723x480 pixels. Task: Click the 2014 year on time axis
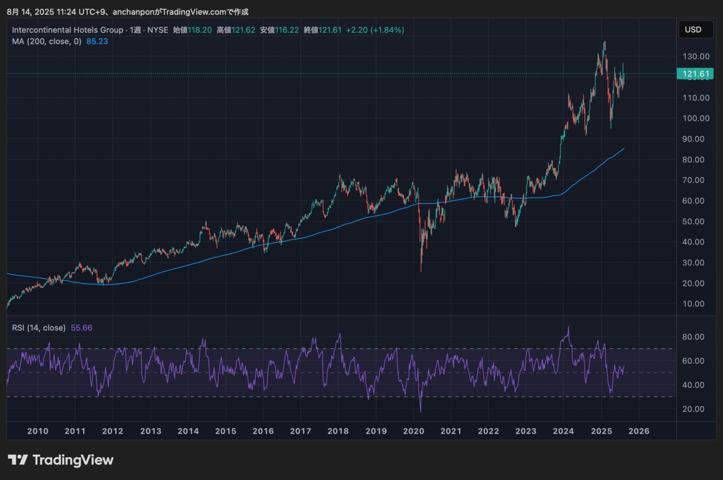(188, 431)
